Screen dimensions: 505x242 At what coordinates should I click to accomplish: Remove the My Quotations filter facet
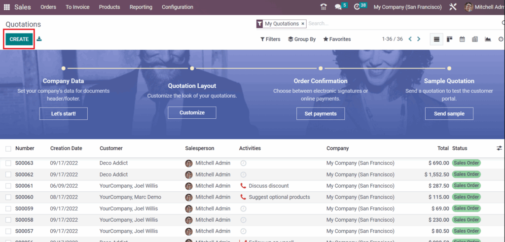point(303,24)
